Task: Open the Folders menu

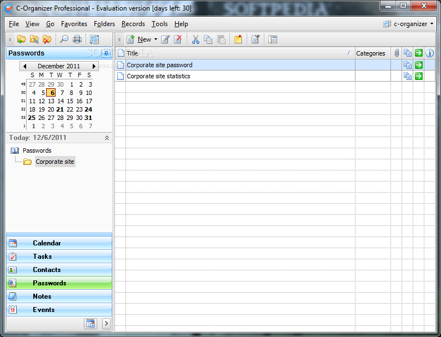Action: (x=104, y=24)
